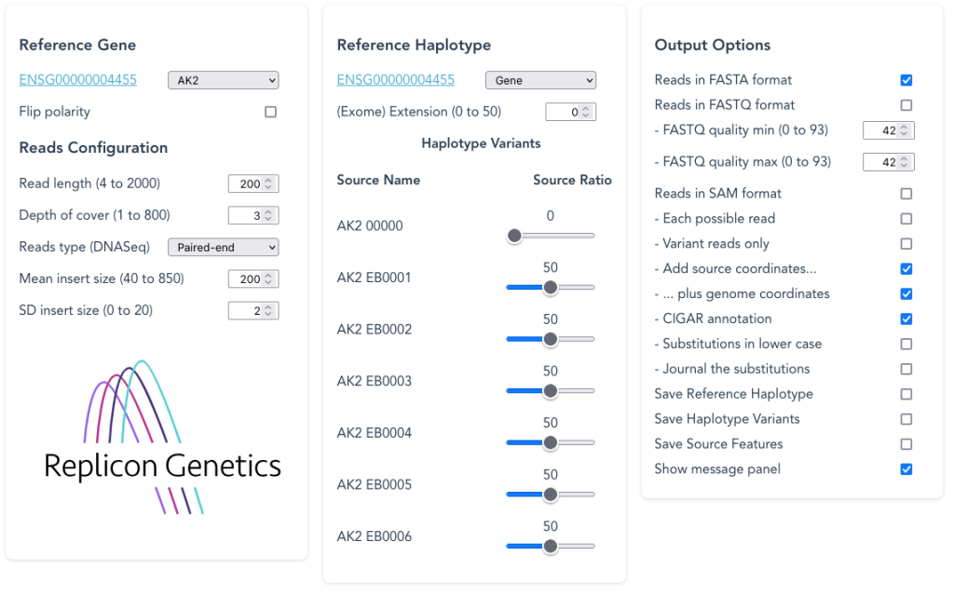Click the AK2 EB0003 source ratio slider
Viewport: 954px width, 597px height.
point(550,392)
